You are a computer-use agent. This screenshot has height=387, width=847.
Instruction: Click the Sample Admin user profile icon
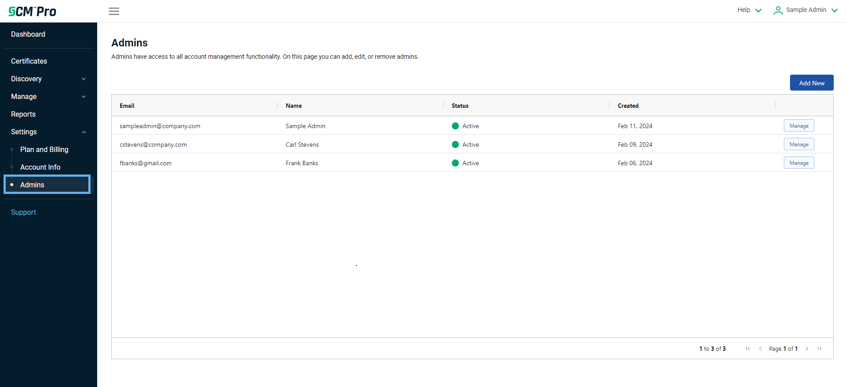778,10
